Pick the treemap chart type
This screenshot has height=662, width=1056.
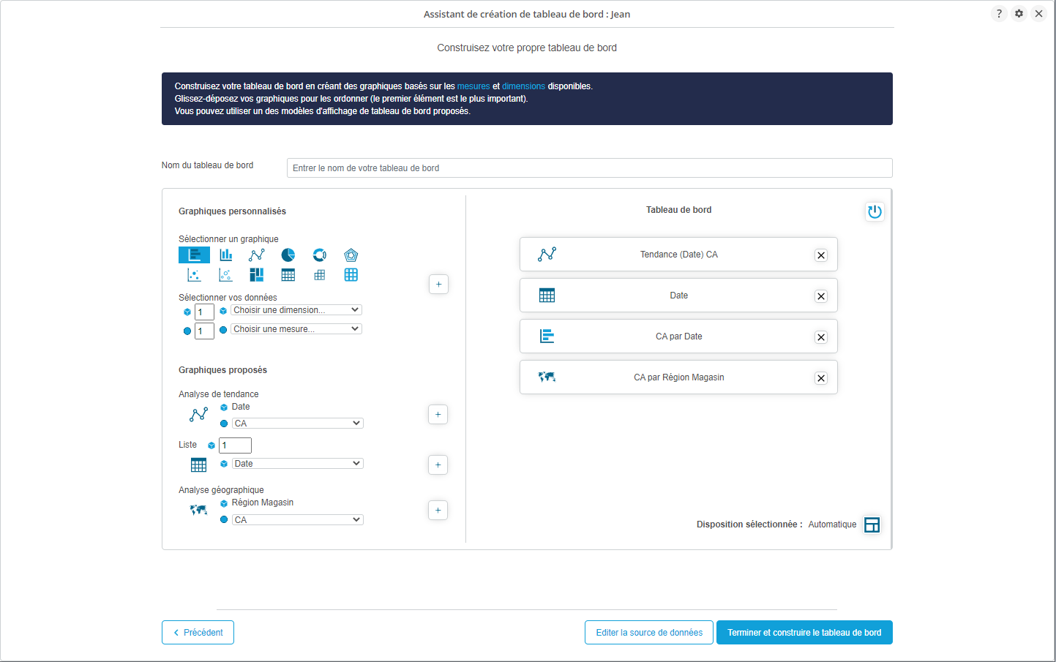(257, 275)
